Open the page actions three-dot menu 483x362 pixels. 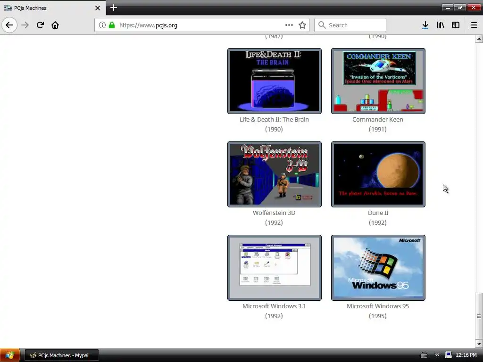(x=289, y=25)
